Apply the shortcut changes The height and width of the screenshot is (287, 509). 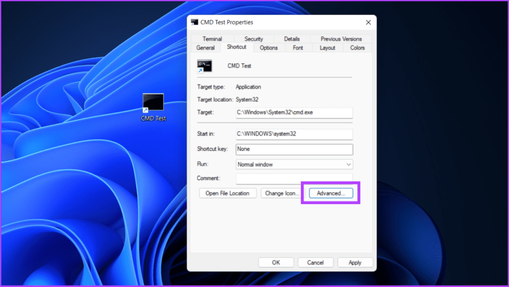click(355, 262)
